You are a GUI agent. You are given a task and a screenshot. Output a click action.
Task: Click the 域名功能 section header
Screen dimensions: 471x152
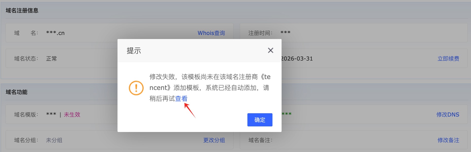pos(16,92)
